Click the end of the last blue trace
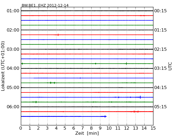 point(105,116)
